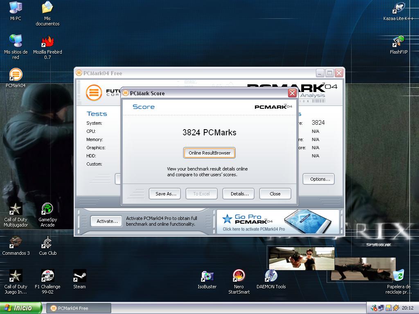Click Close button in score dialog
This screenshot has width=419, height=314.
click(x=275, y=194)
